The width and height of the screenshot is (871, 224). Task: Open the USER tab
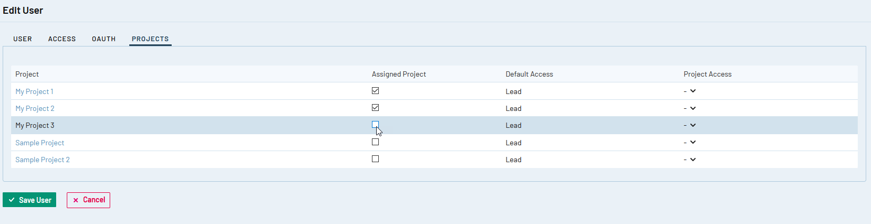click(23, 39)
